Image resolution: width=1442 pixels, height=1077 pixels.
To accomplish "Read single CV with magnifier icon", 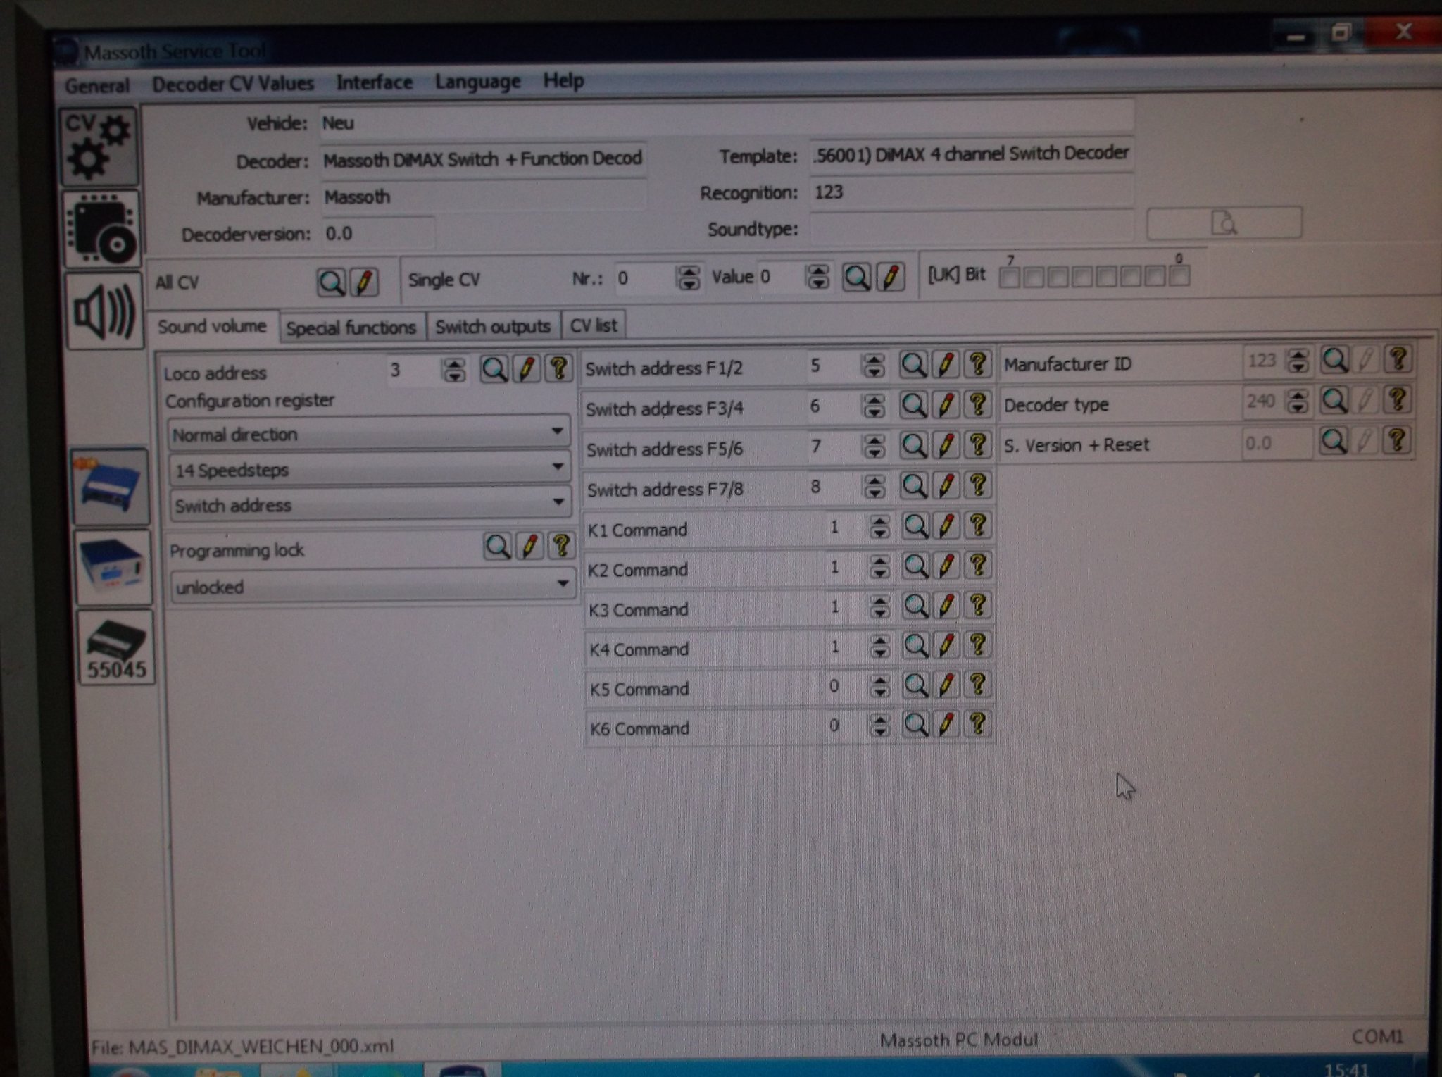I will click(x=857, y=278).
